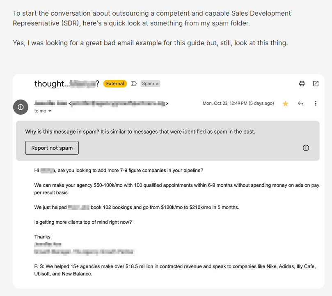Click the print email icon
This screenshot has width=332, height=296.
[x=302, y=84]
